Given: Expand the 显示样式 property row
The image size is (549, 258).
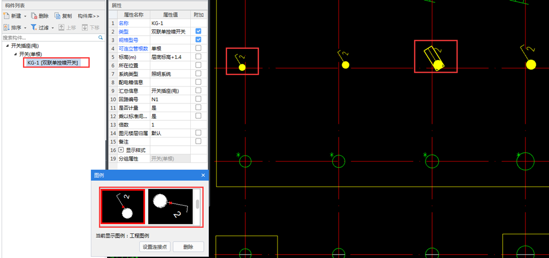Looking at the screenshot, I should pyautogui.click(x=121, y=150).
